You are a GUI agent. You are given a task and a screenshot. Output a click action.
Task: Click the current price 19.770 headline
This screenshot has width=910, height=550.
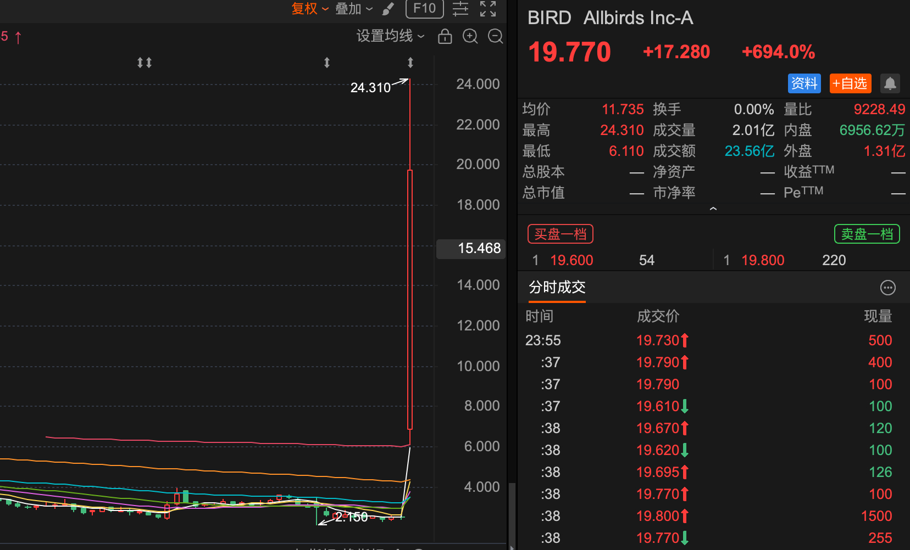569,52
